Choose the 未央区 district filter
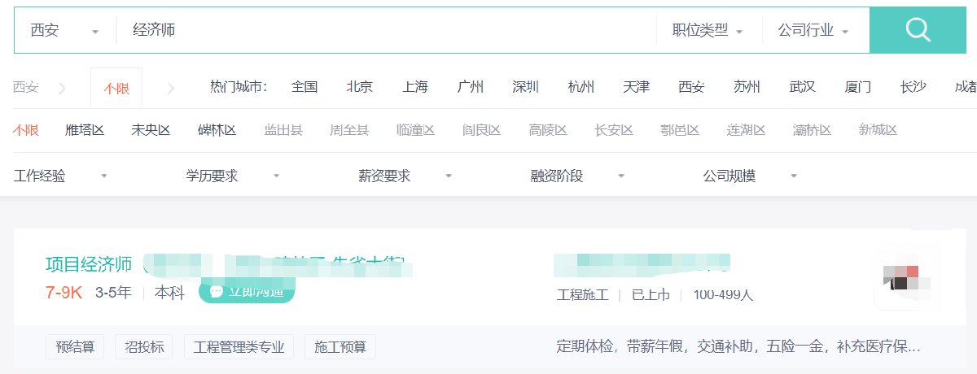The image size is (977, 374). tap(151, 130)
